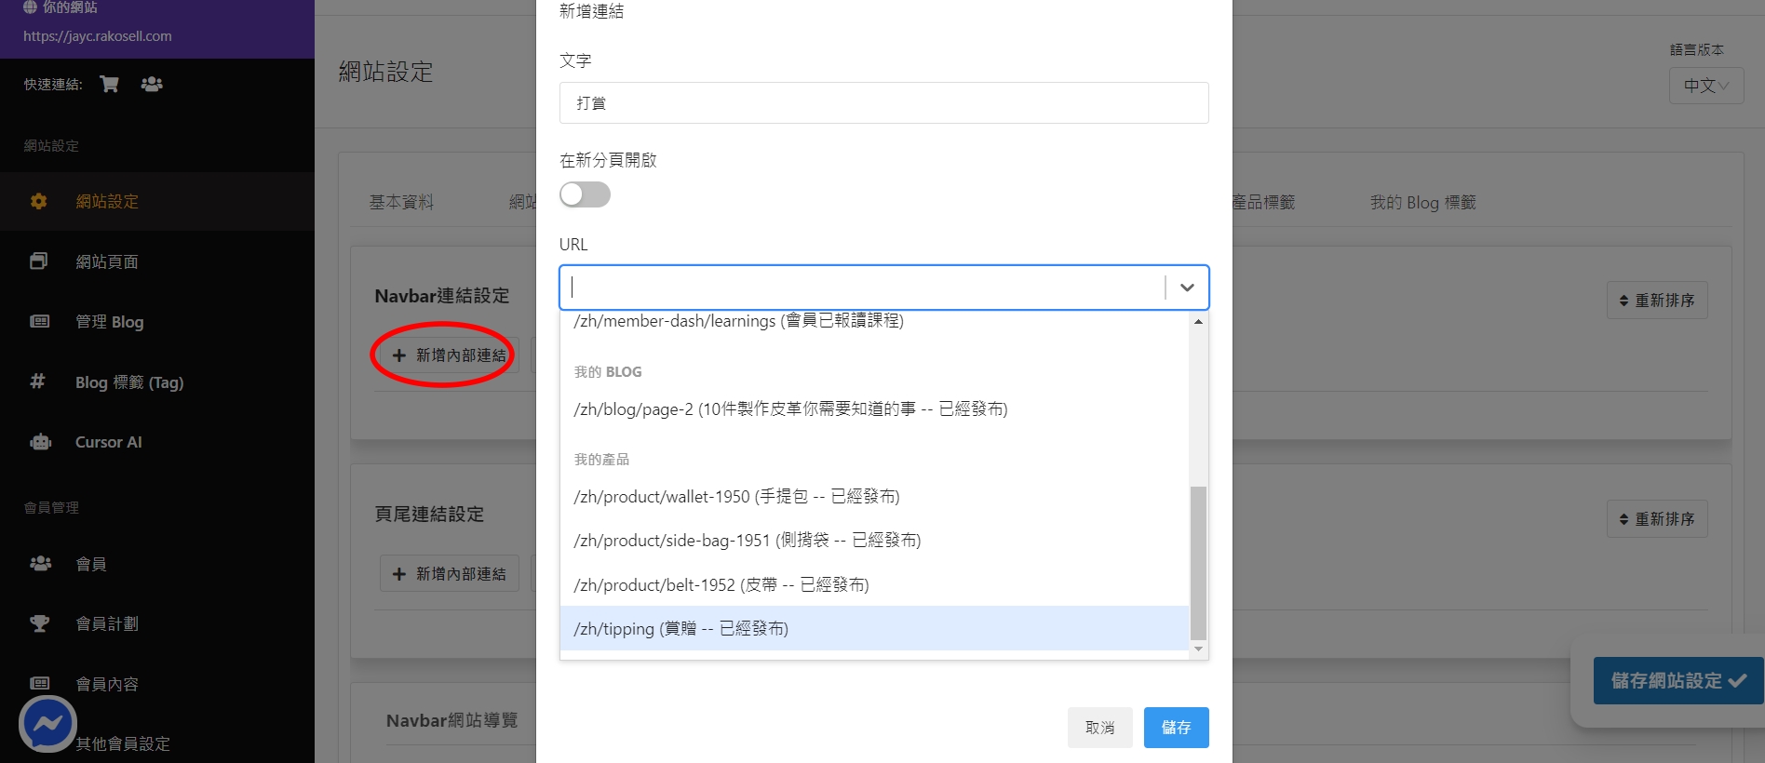Toggle the 在新分頁開啟 switch
The image size is (1765, 763).
click(585, 194)
